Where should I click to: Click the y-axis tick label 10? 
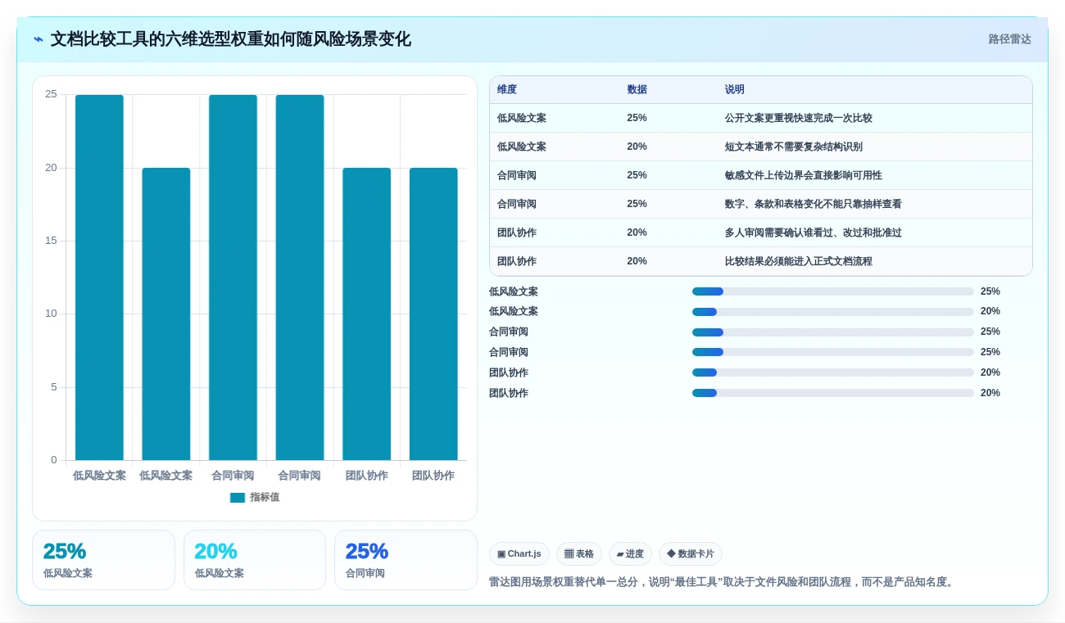(51, 314)
